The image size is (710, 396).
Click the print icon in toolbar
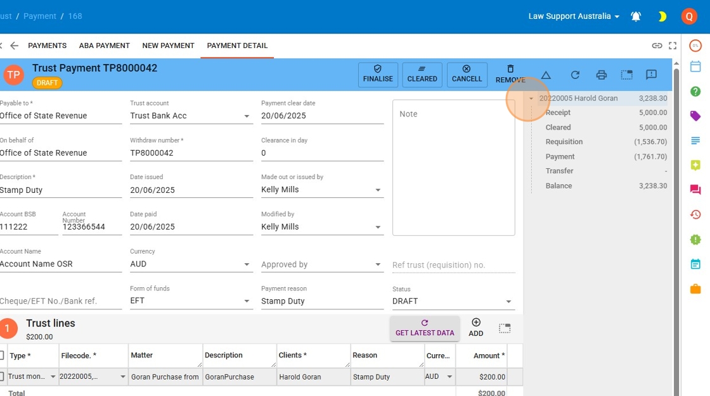click(602, 75)
